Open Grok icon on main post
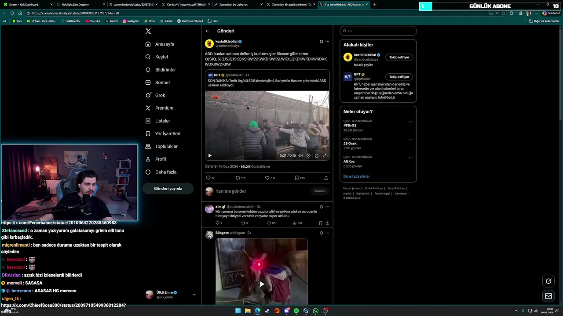This screenshot has width=563, height=316. [x=321, y=42]
